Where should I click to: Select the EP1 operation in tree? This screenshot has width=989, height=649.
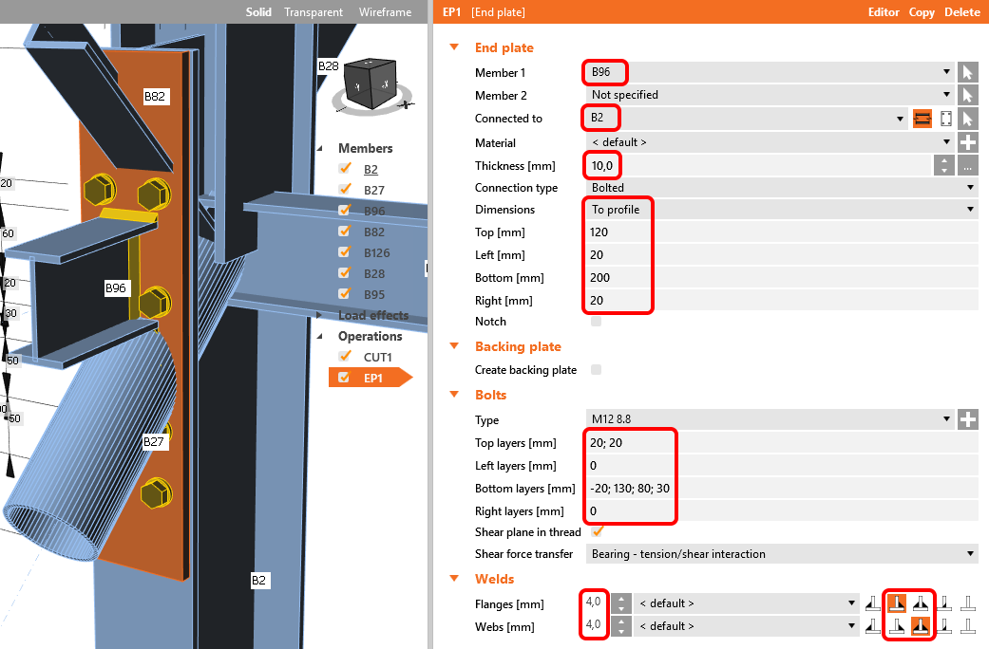point(372,378)
